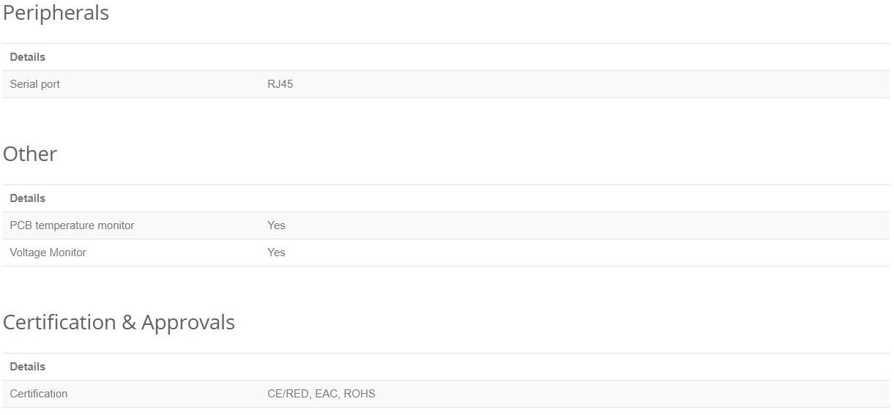
Task: Click the Details header under Certification & Approvals
Action: 28,367
